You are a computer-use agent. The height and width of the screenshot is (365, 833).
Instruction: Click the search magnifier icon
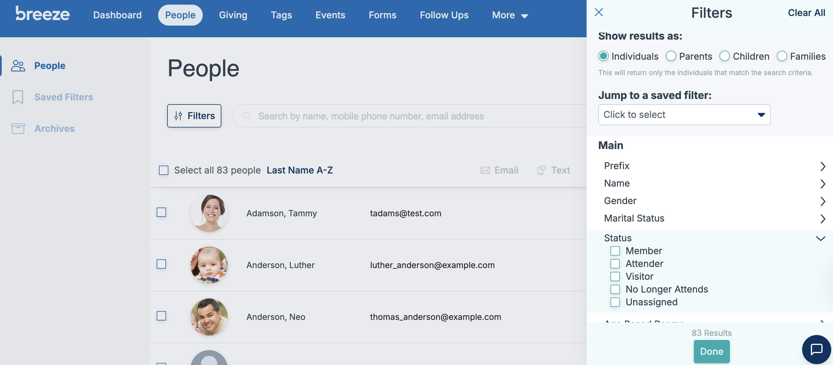[247, 116]
